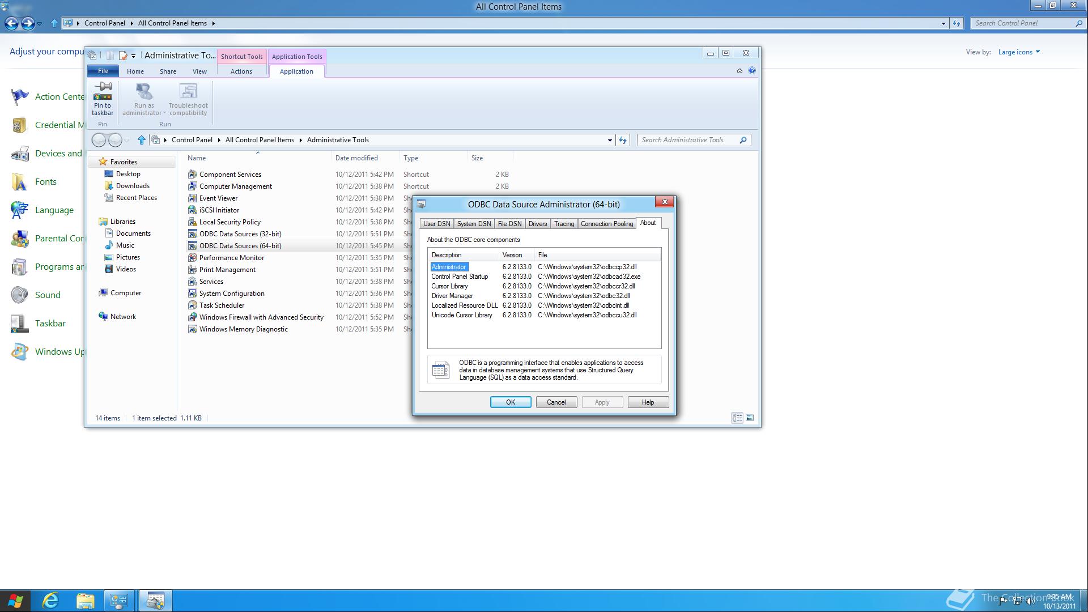This screenshot has height=612, width=1088.
Task: Switch to User DSN tab
Action: [437, 224]
